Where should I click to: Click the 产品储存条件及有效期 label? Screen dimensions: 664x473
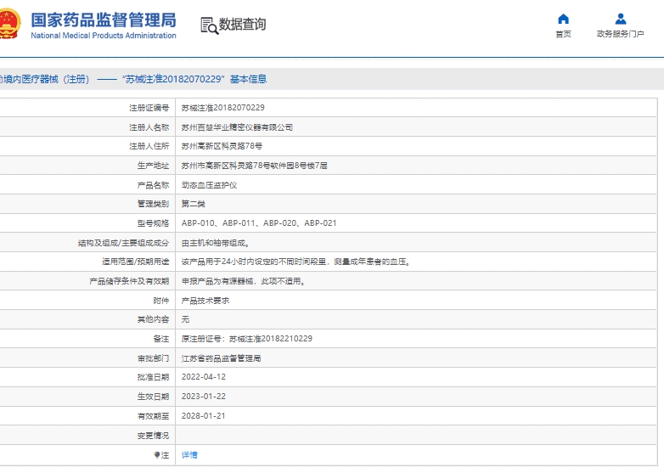click(129, 281)
